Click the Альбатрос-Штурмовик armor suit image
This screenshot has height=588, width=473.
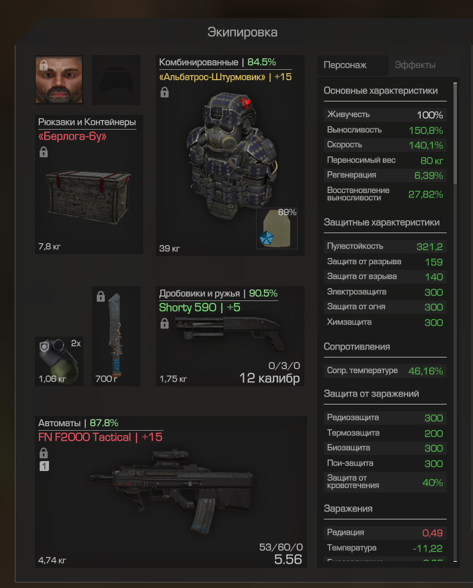click(x=232, y=156)
